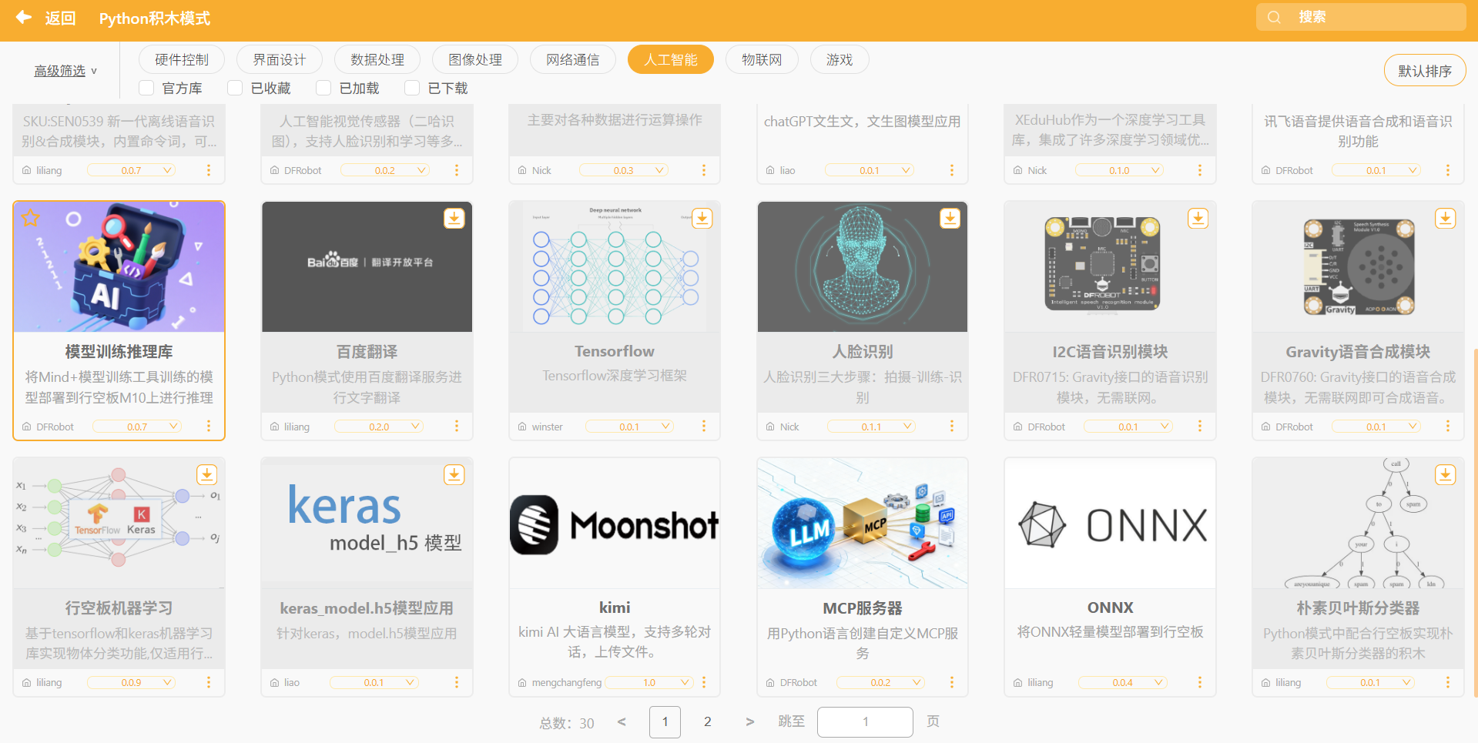Click the back arrow icon
This screenshot has width=1478, height=743.
tap(24, 17)
